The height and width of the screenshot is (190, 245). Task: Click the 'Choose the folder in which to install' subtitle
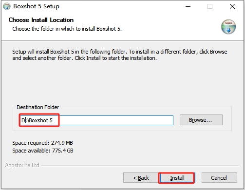tap(67, 29)
